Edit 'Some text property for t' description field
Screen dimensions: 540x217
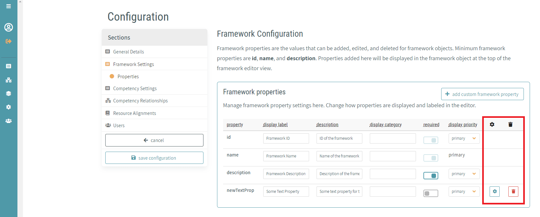[339, 192]
